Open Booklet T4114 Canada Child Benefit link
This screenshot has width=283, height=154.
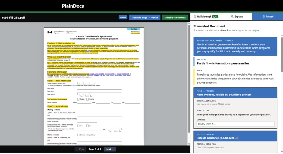tap(118, 74)
